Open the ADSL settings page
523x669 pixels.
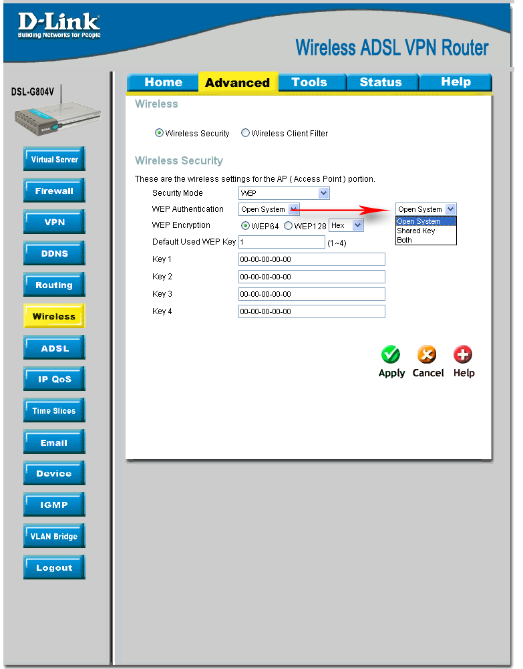tap(54, 348)
